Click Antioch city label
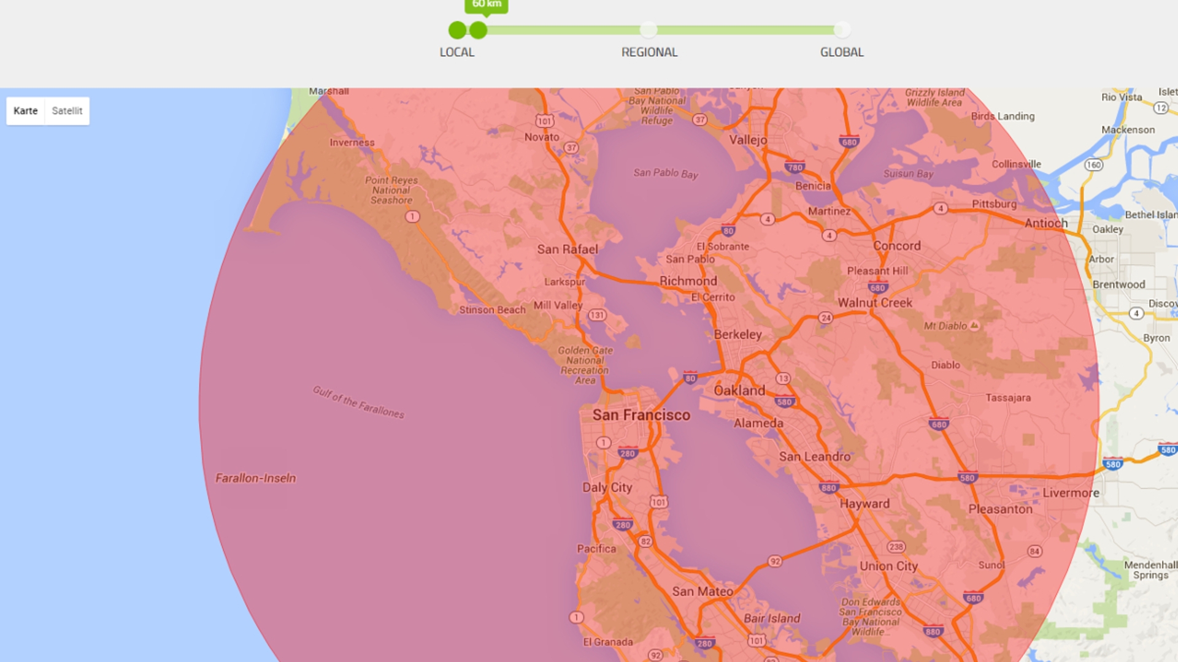The image size is (1178, 662). pos(1046,223)
